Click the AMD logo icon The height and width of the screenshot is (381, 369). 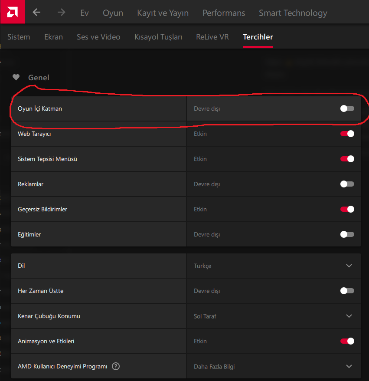13,12
